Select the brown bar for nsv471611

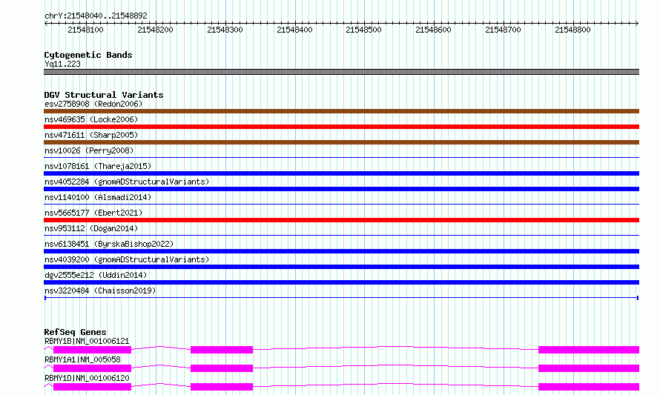point(341,142)
